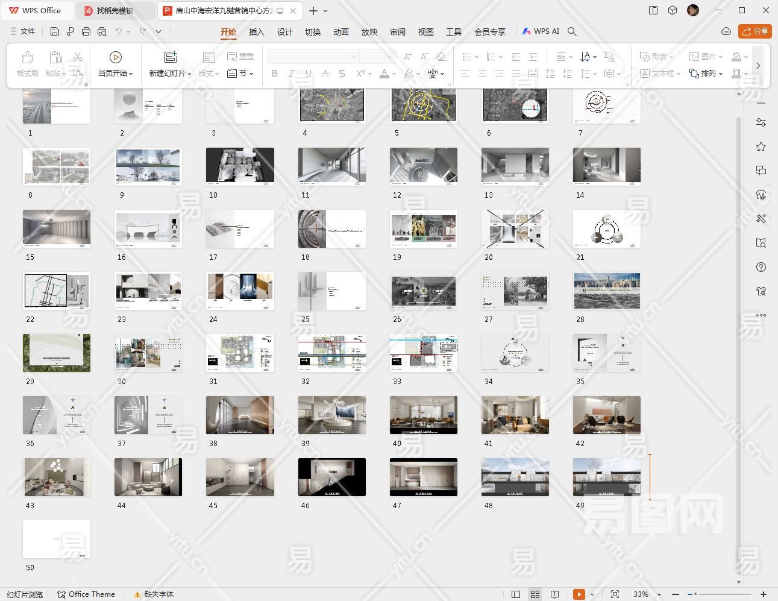The width and height of the screenshot is (778, 601).
Task: Click the play from current slide icon
Action: pyautogui.click(x=115, y=57)
